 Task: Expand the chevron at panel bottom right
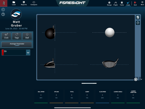141,79
